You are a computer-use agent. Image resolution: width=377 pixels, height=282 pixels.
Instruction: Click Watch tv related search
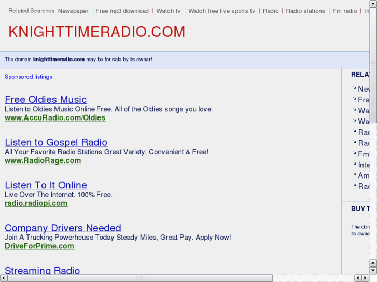click(169, 11)
